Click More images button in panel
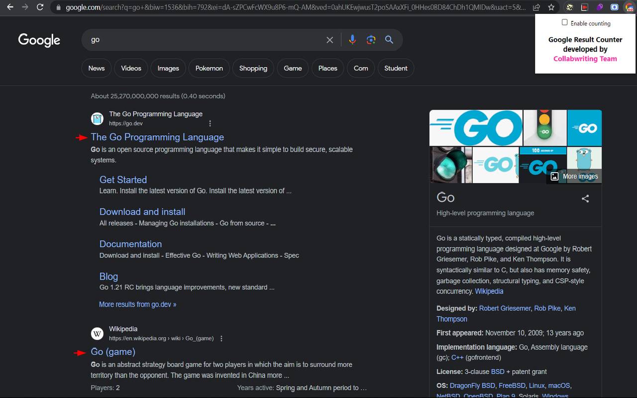This screenshot has width=637, height=398. click(574, 176)
